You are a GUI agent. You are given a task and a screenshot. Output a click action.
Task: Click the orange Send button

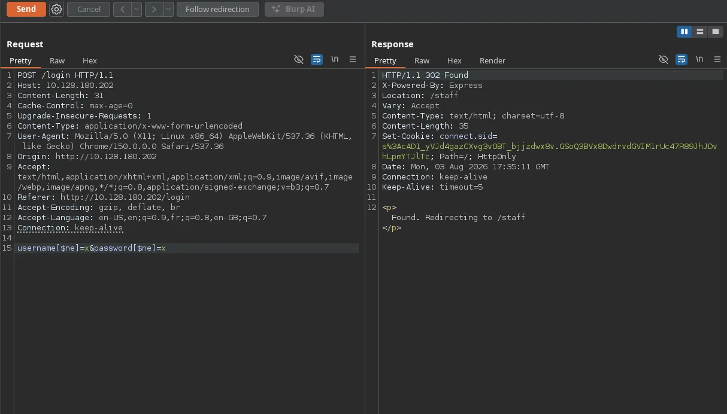[x=26, y=9]
